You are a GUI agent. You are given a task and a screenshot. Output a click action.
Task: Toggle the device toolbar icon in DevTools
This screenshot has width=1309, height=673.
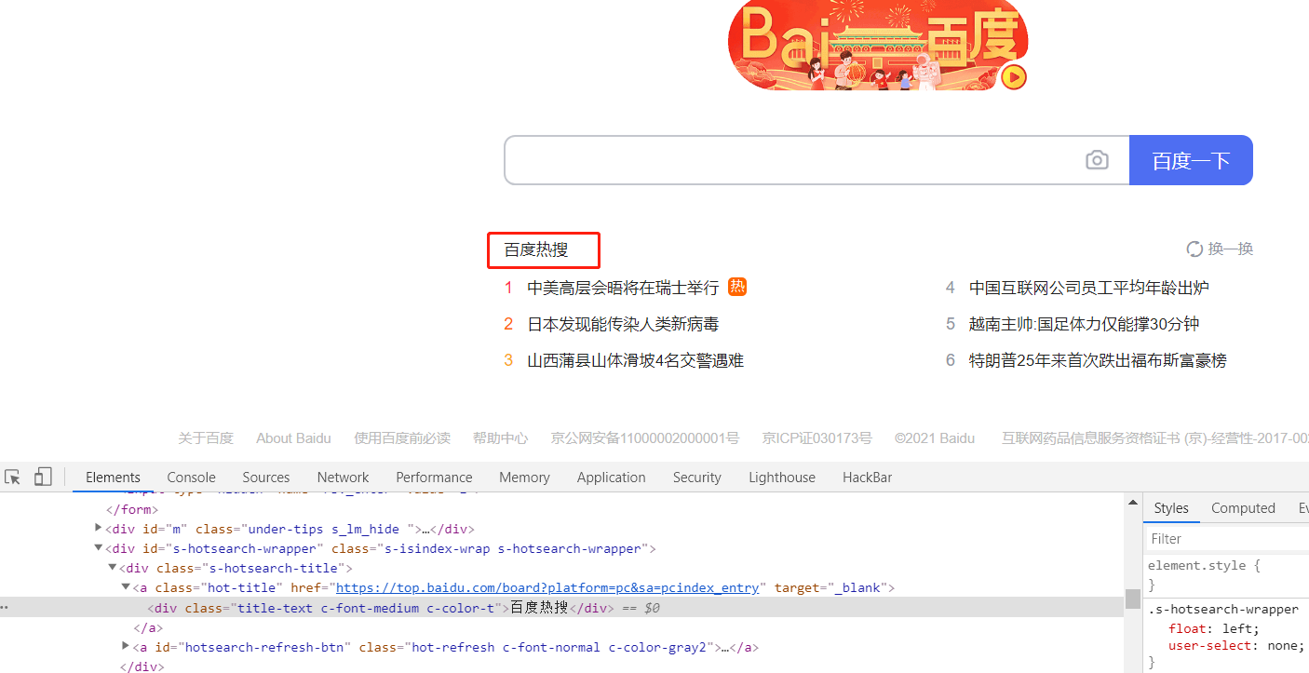[42, 477]
